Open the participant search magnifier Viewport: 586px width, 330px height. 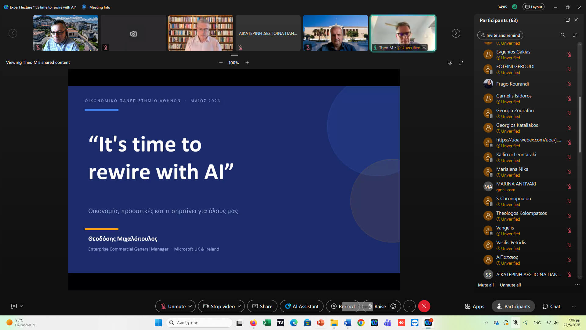click(x=562, y=35)
